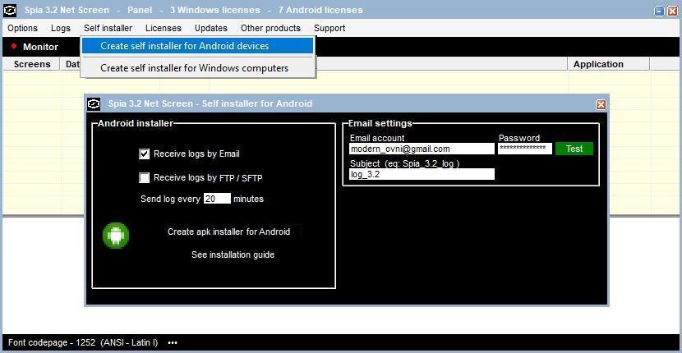Click the Monitor label in the black bar
The height and width of the screenshot is (353, 682).
point(40,47)
